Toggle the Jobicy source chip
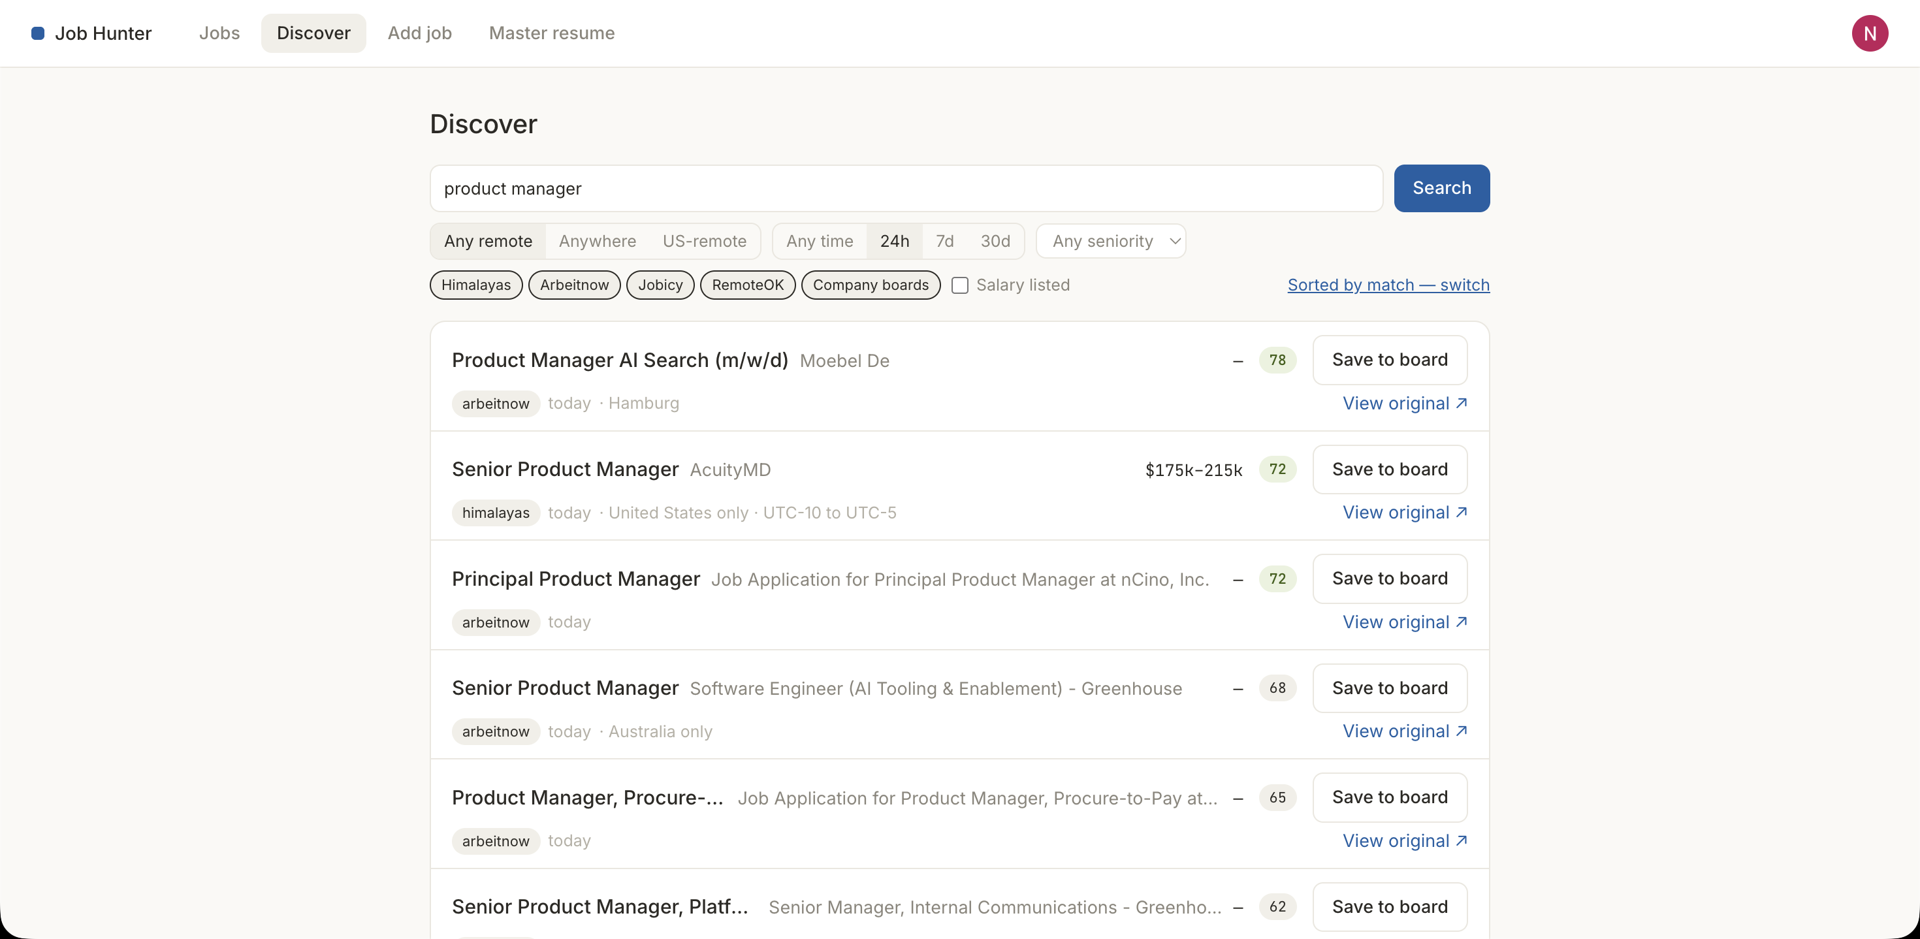This screenshot has width=1920, height=939. click(x=660, y=285)
